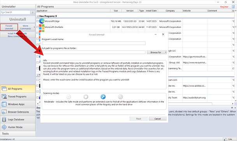Click the All Programs sidebar icon
237x141 pixels.
(4, 89)
